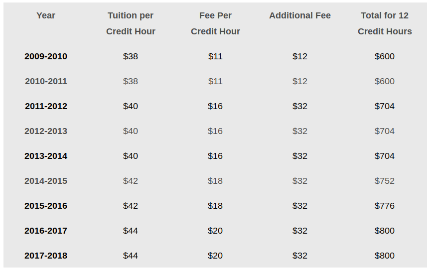The image size is (430, 272).
Task: Click the Year column header
Action: [46, 15]
